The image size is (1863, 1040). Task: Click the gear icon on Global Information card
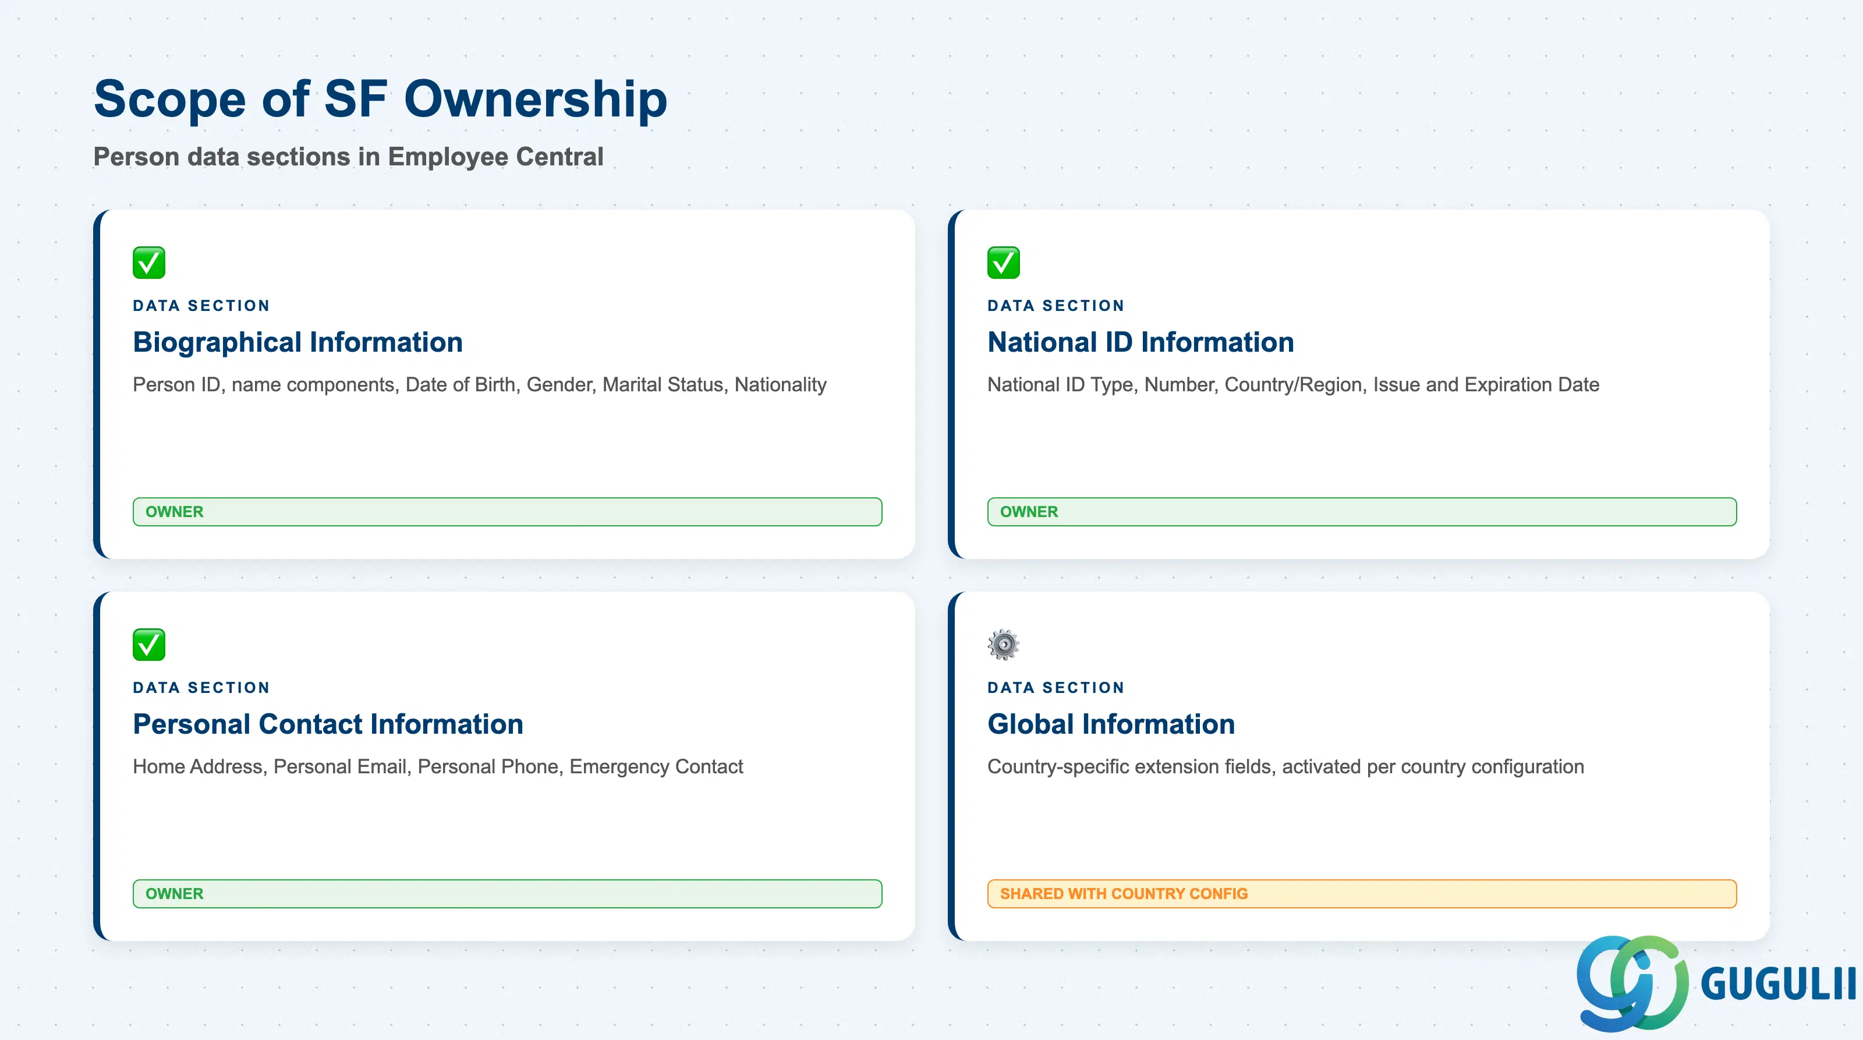[1004, 645]
